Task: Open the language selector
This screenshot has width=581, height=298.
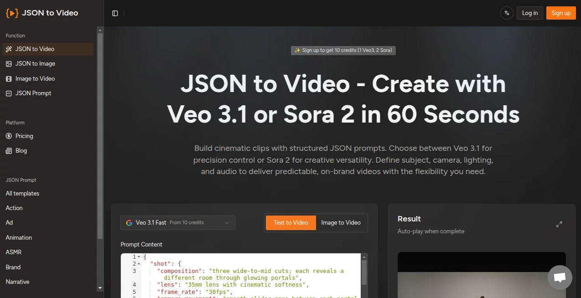Action: pyautogui.click(x=506, y=13)
